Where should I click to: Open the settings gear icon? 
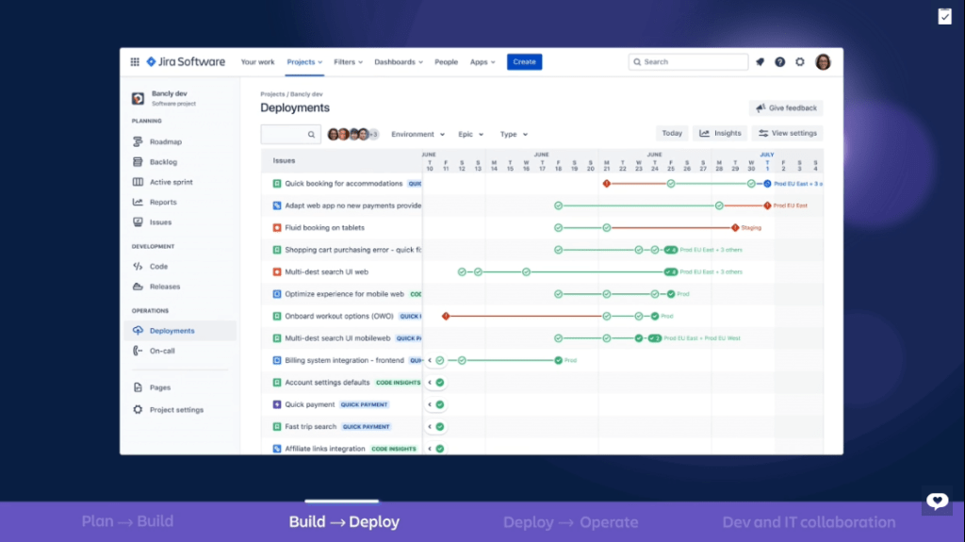click(x=800, y=62)
